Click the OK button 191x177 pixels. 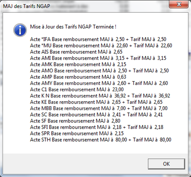[166, 164]
